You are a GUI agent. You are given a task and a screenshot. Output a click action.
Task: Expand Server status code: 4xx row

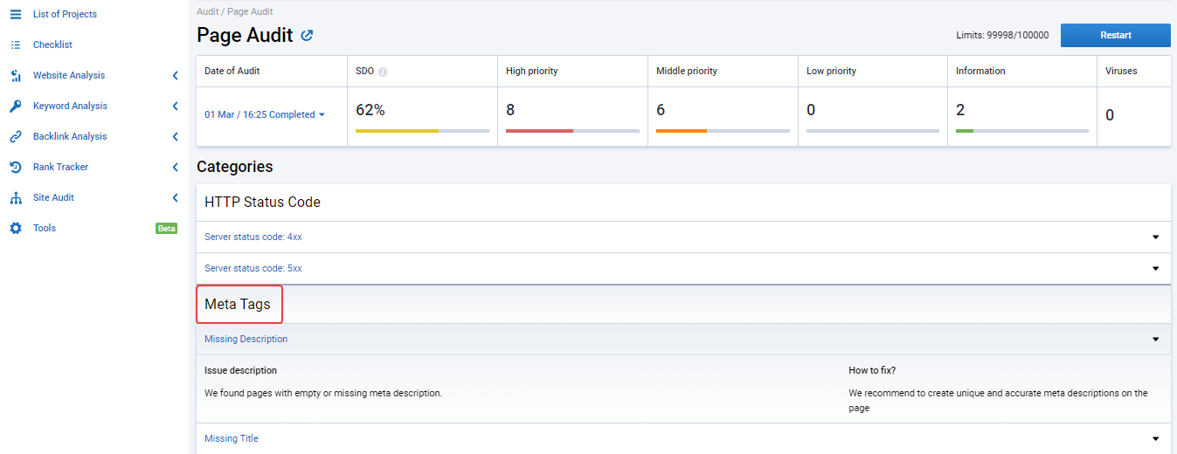683,237
